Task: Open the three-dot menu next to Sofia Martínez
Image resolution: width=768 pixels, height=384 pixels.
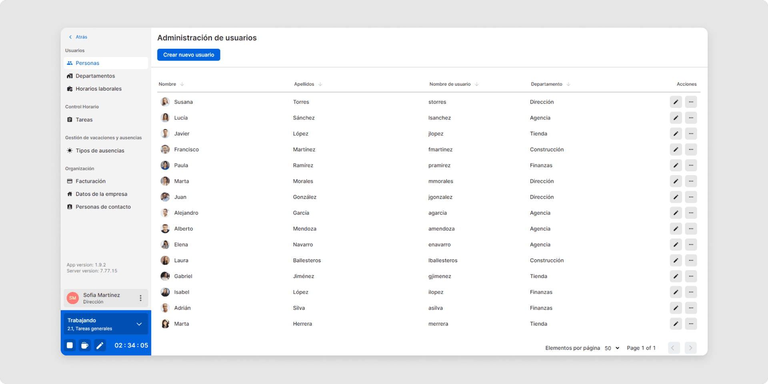Action: 140,298
